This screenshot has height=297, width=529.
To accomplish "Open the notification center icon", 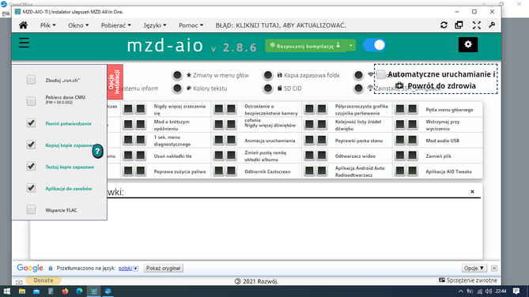I will point(516,291).
